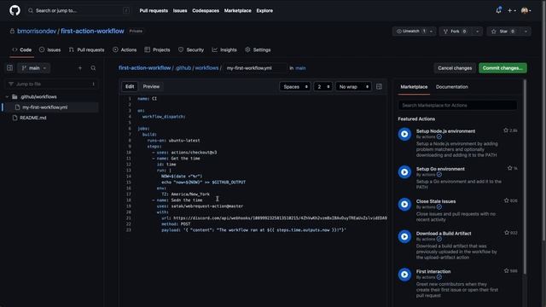This screenshot has width=546, height=307.
Task: Click the Setup Go environment action icon
Action: [x=404, y=172]
